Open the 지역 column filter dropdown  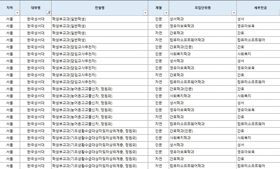point(17,13)
